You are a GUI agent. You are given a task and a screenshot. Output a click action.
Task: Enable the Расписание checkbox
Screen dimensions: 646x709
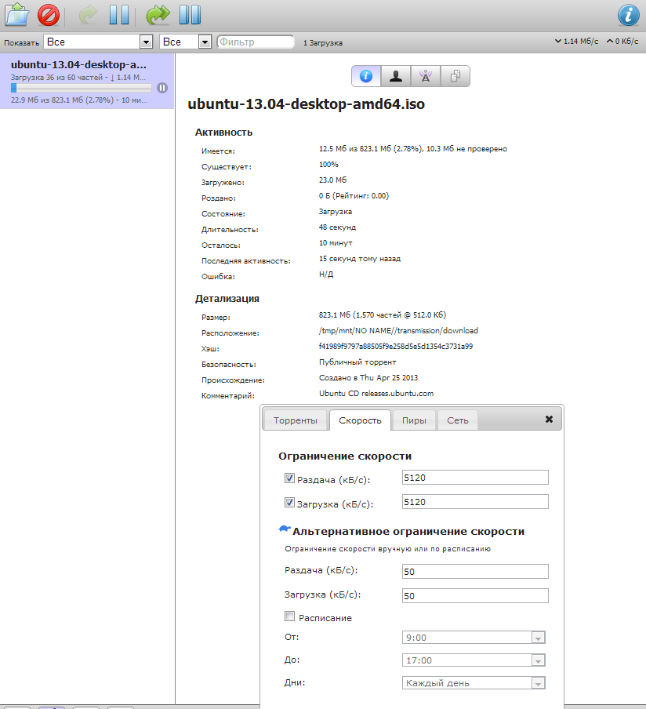click(x=289, y=616)
